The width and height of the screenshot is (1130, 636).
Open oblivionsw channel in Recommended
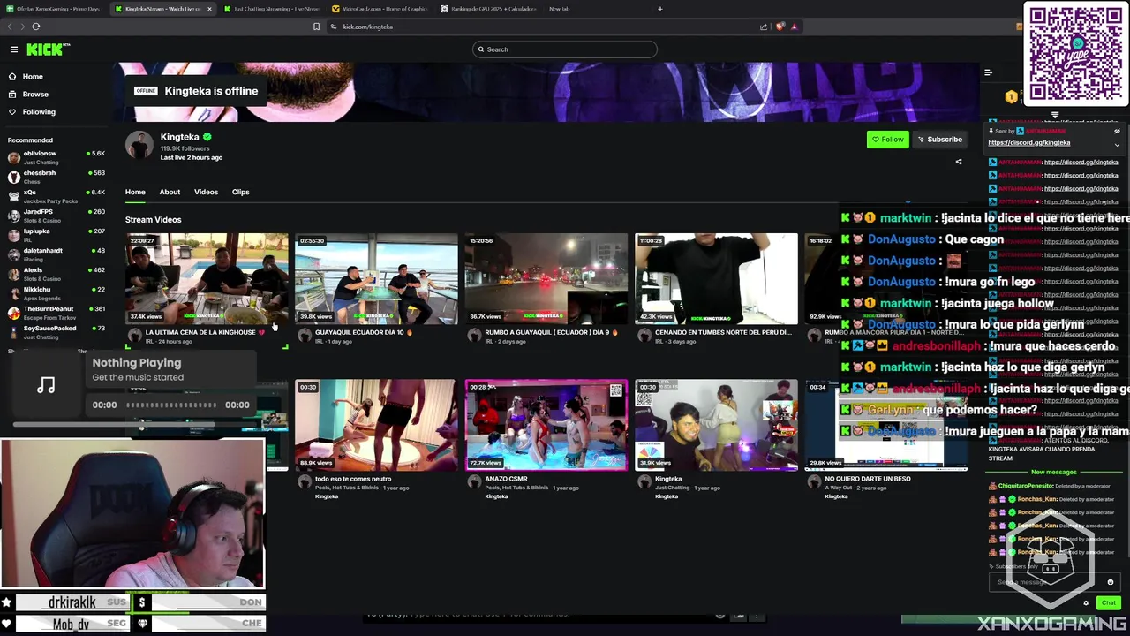pos(56,157)
